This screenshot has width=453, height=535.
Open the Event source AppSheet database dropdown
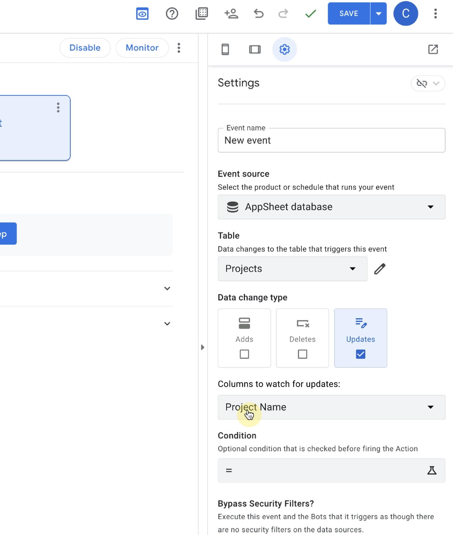tap(332, 207)
